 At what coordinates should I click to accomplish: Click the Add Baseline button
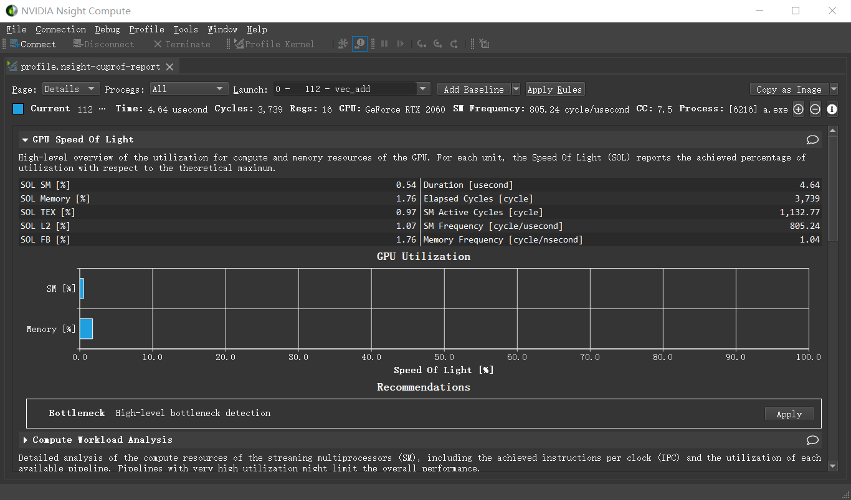474,90
